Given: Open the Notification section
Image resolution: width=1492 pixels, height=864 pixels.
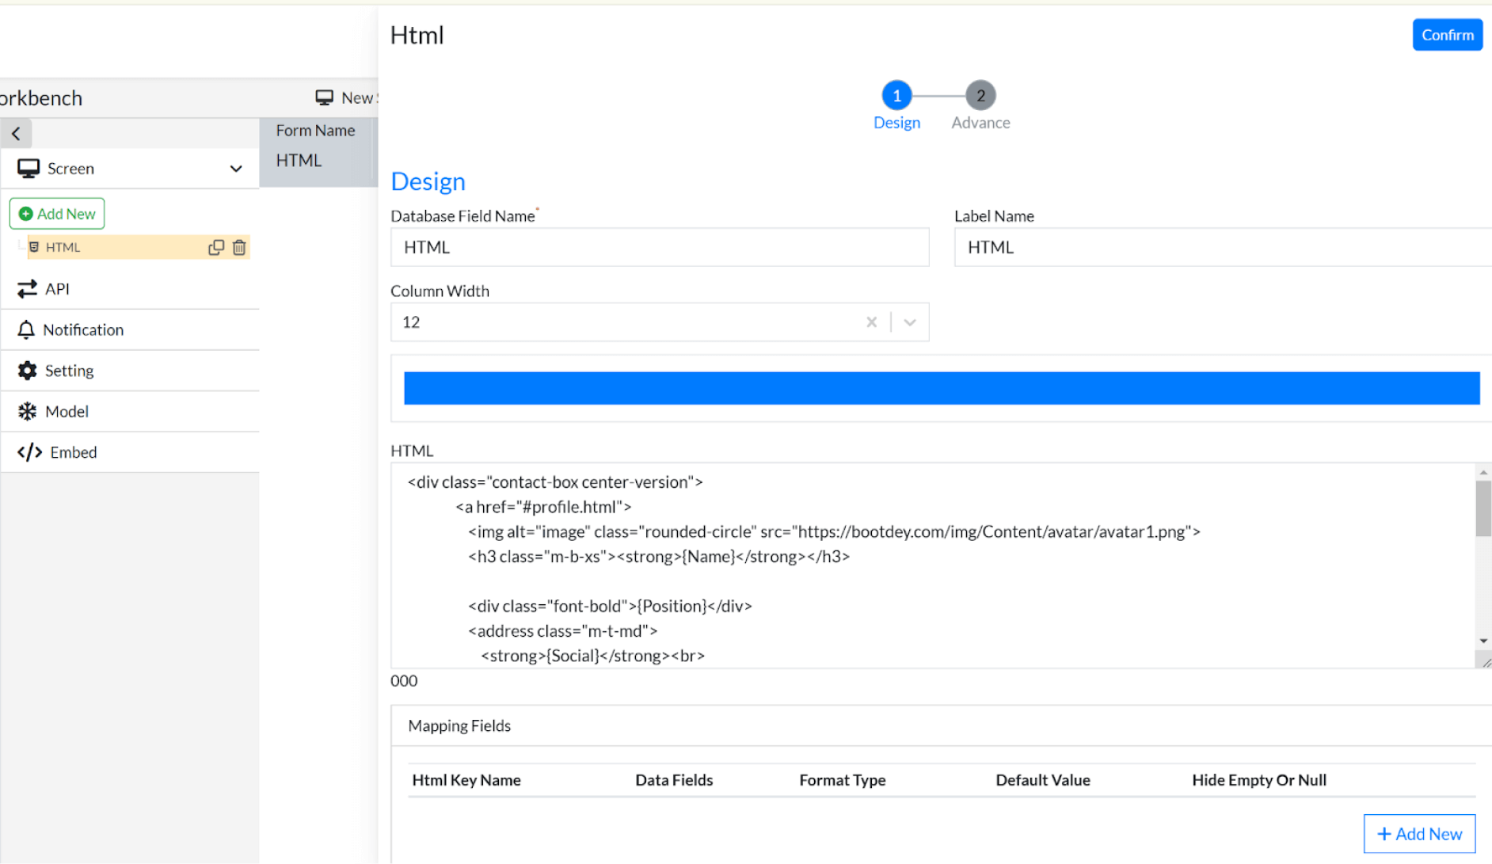Looking at the screenshot, I should coord(83,330).
